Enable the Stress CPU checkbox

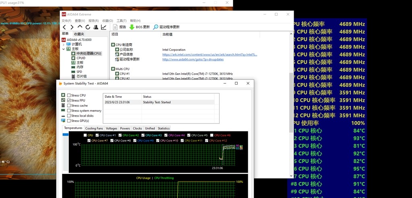pos(69,95)
